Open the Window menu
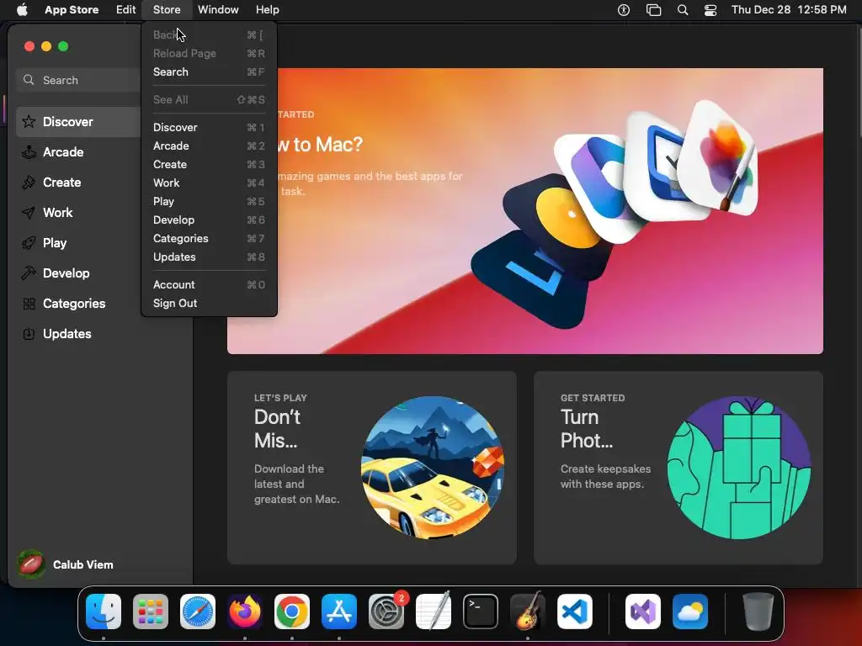This screenshot has height=646, width=862. [x=218, y=10]
